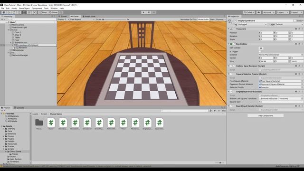Open the Account dropdown

[x=268, y=12]
